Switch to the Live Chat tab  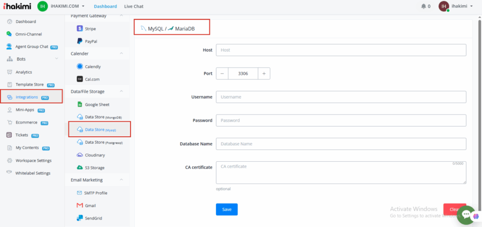[x=134, y=7]
